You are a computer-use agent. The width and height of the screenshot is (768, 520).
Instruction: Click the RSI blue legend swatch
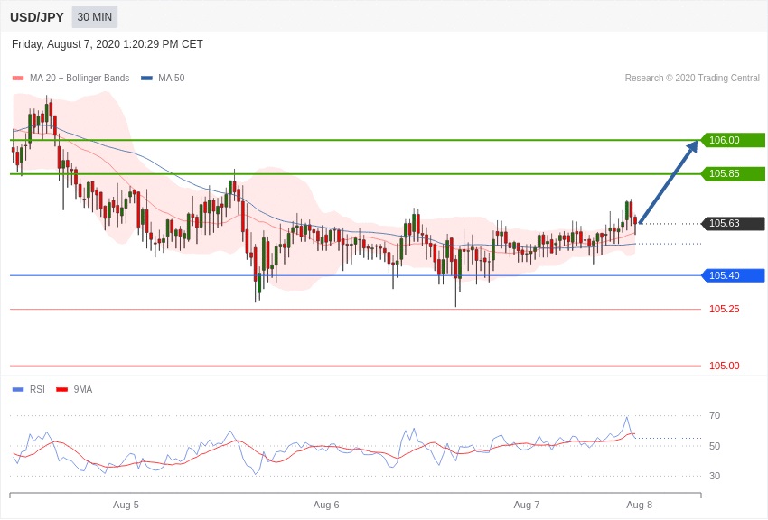[18, 390]
